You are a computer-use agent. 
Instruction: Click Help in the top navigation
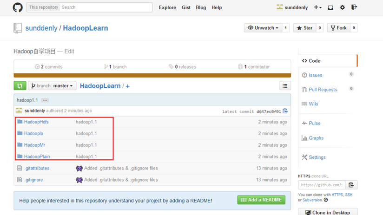217,7
